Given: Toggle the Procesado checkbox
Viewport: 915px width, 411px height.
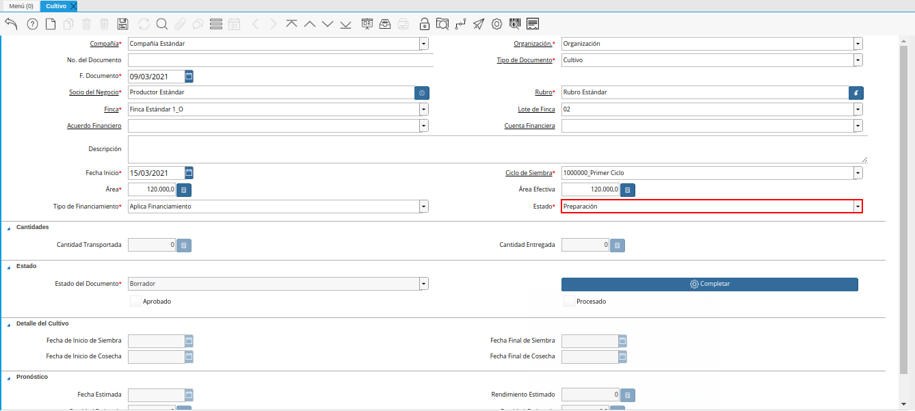Looking at the screenshot, I should (569, 301).
